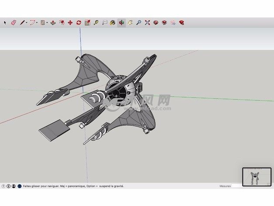
Task: Expand the Line tool dropdown arrow
Action: coord(27,22)
